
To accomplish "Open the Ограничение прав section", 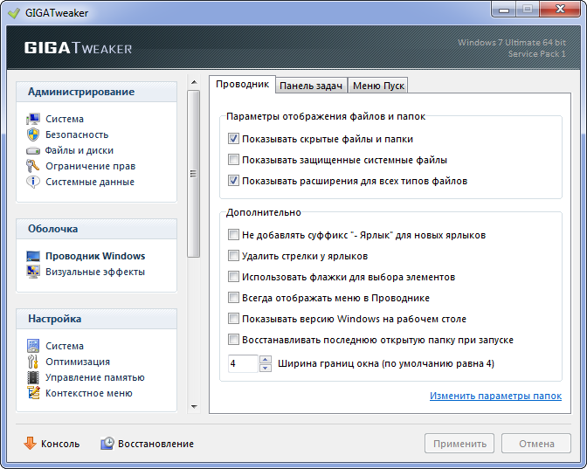I will [90, 166].
